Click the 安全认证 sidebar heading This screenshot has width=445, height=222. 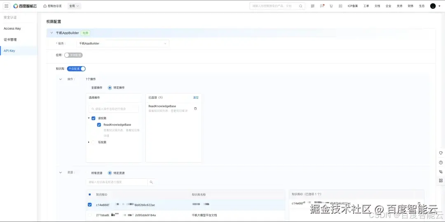[x=10, y=17]
